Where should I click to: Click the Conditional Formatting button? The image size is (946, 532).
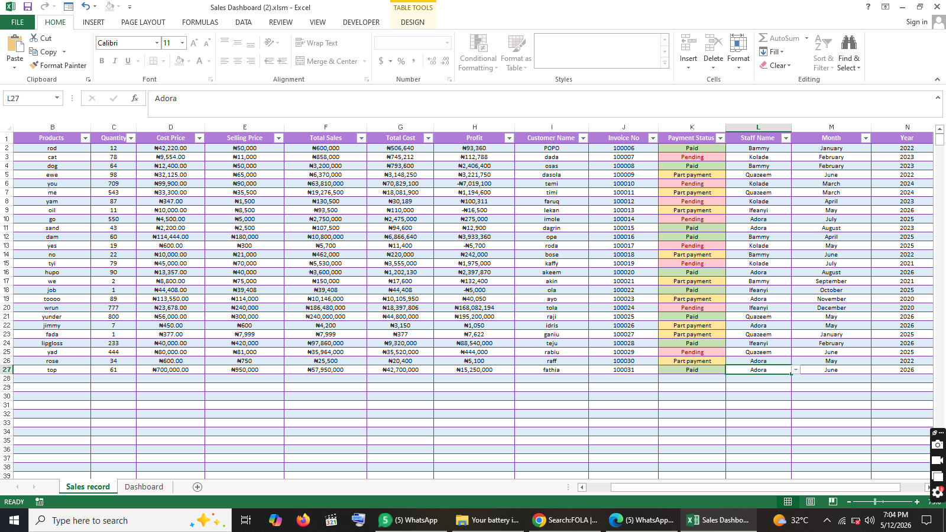click(478, 53)
